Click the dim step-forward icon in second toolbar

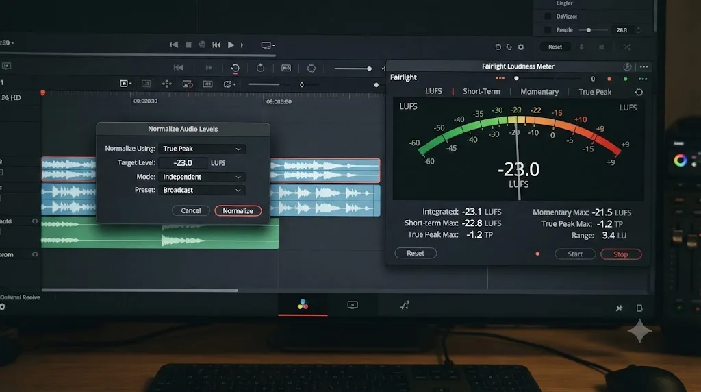tap(208, 68)
